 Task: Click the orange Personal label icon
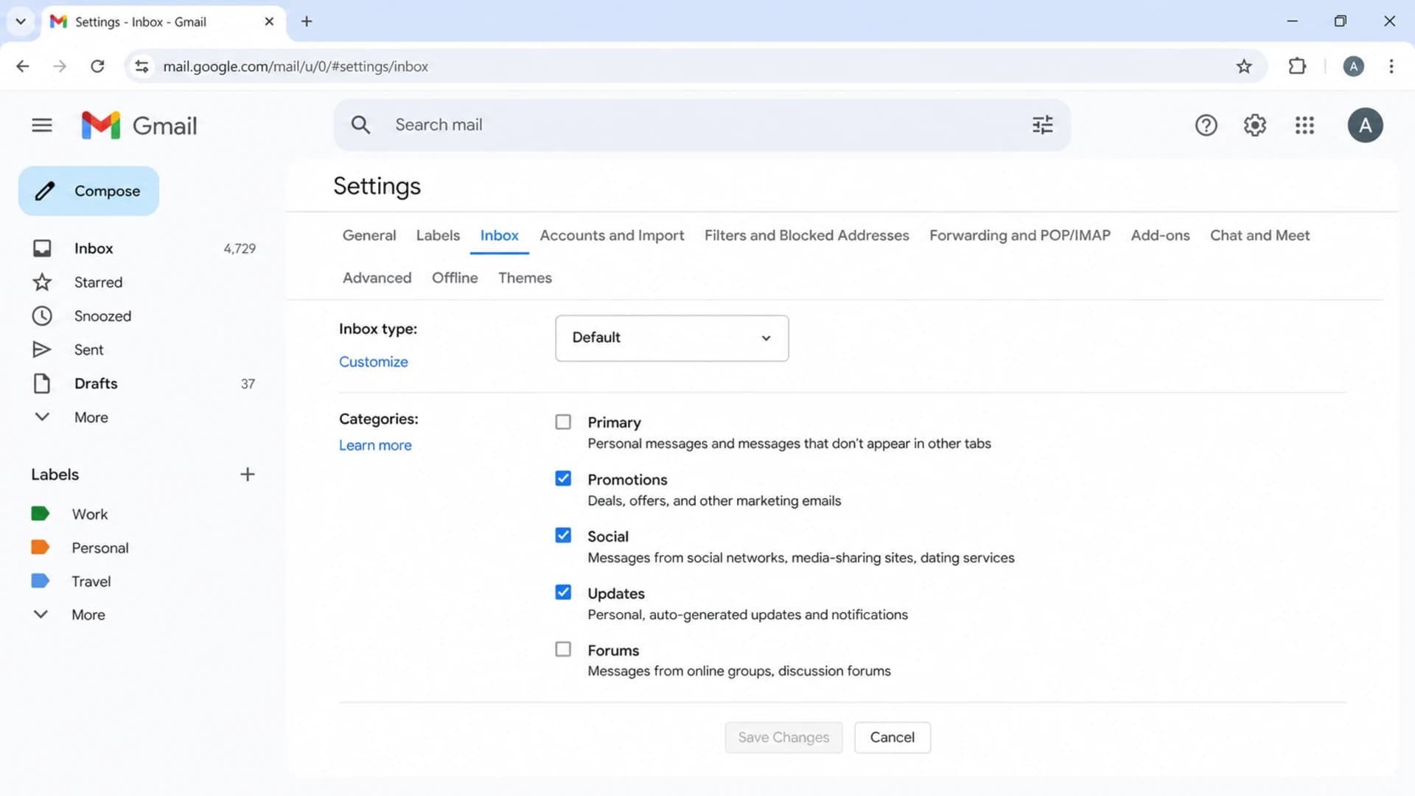click(x=40, y=548)
